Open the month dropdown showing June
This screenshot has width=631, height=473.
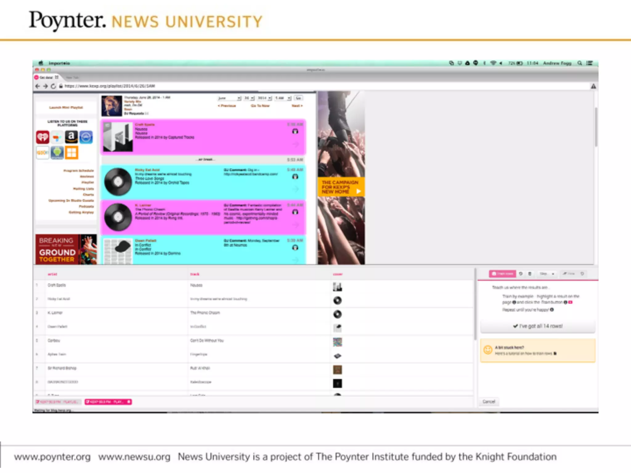coord(230,98)
